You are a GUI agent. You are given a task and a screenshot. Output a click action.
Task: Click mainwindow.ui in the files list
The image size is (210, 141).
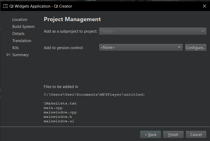59,121
